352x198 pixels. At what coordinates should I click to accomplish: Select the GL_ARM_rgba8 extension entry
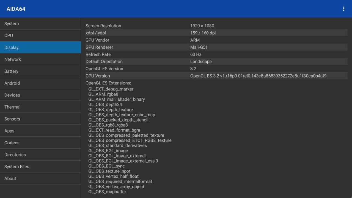click(103, 94)
